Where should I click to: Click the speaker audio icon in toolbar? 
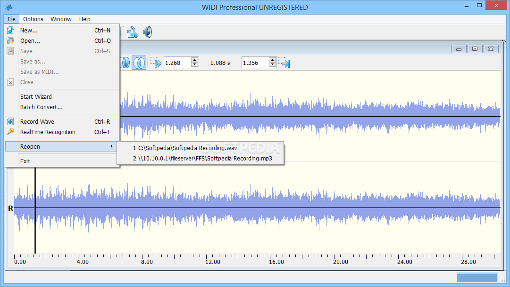pos(148,32)
